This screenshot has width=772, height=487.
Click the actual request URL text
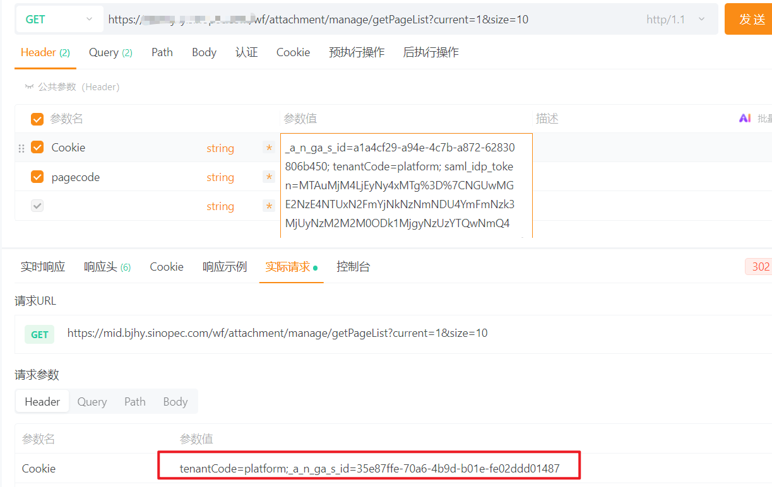[277, 333]
